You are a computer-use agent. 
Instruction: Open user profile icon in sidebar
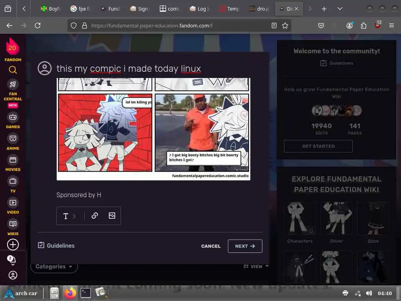pos(13,275)
